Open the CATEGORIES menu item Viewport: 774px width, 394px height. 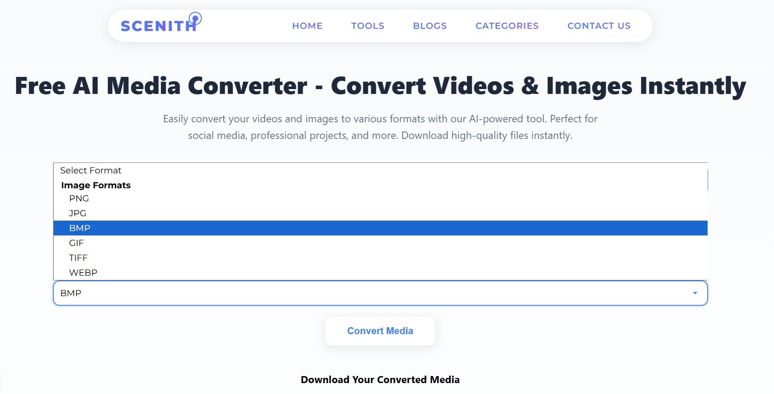pos(507,26)
